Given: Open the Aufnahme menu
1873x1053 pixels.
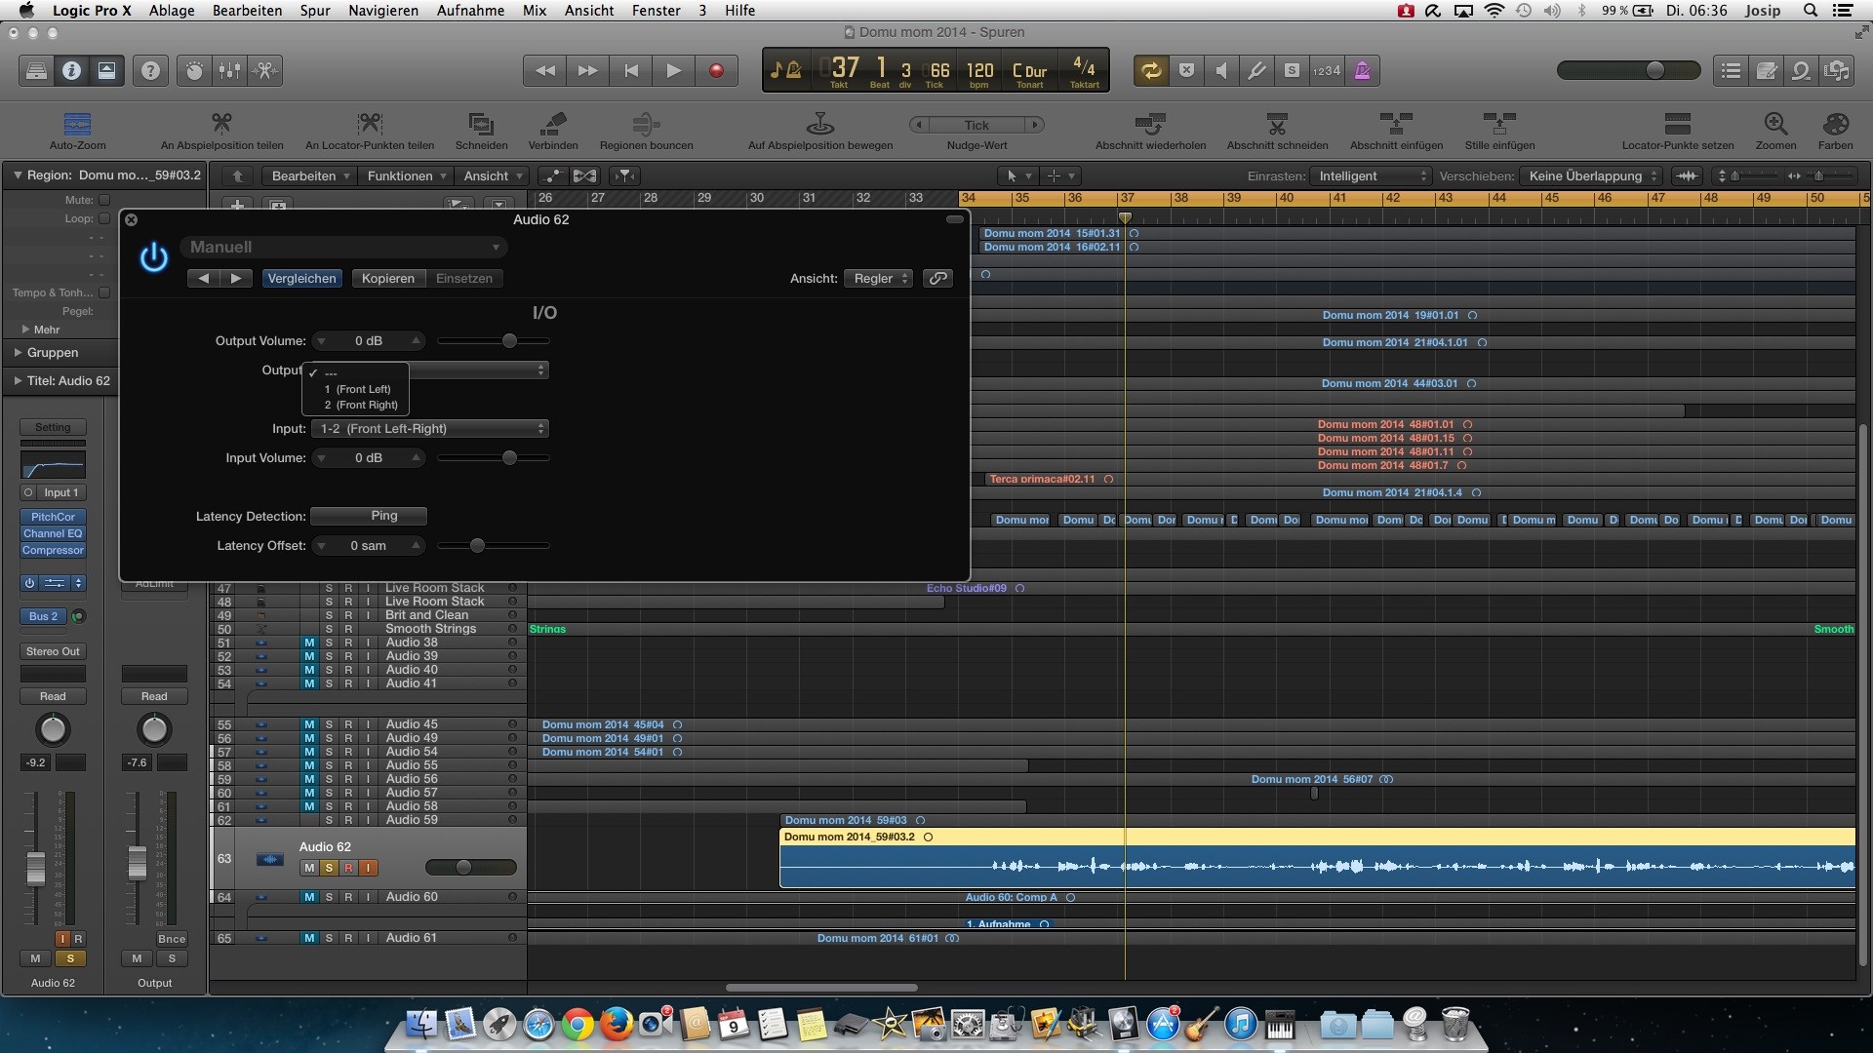Looking at the screenshot, I should [470, 11].
